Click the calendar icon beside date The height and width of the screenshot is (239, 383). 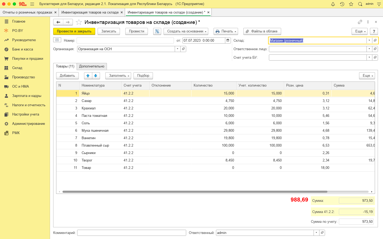pos(228,40)
